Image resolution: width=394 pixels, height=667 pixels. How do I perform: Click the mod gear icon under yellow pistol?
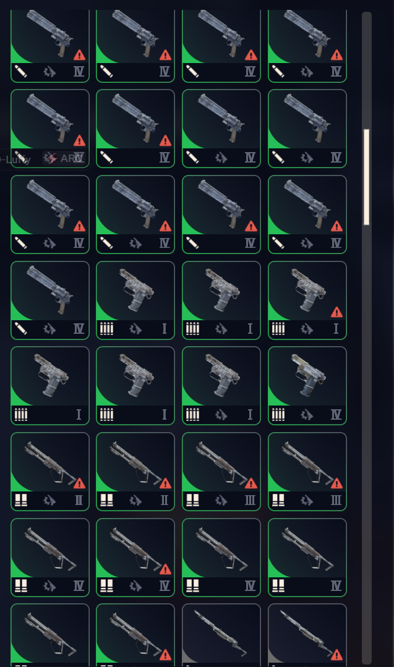pyautogui.click(x=307, y=414)
